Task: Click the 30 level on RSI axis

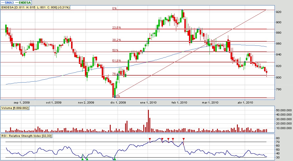Action: tap(278, 158)
